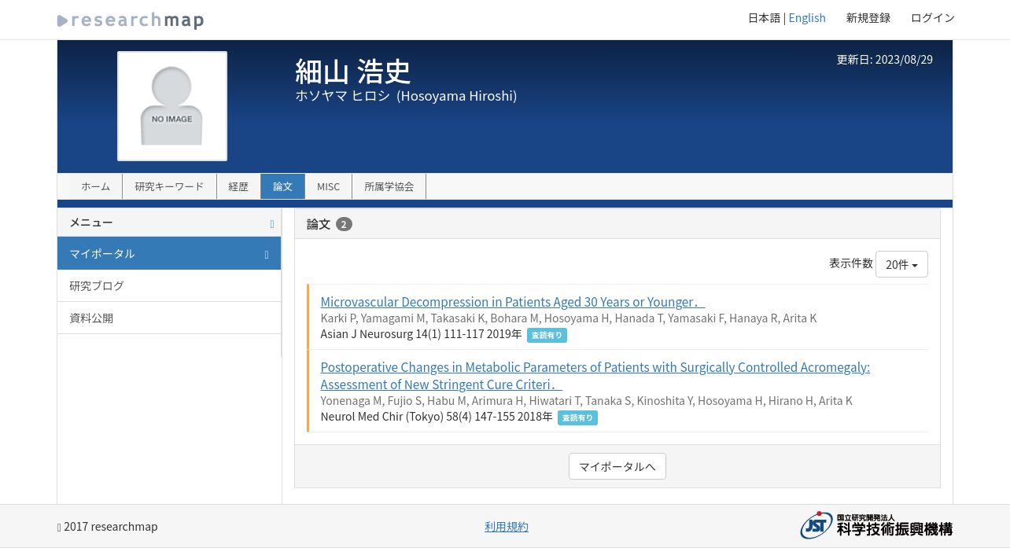Switch language to English

[x=807, y=18]
